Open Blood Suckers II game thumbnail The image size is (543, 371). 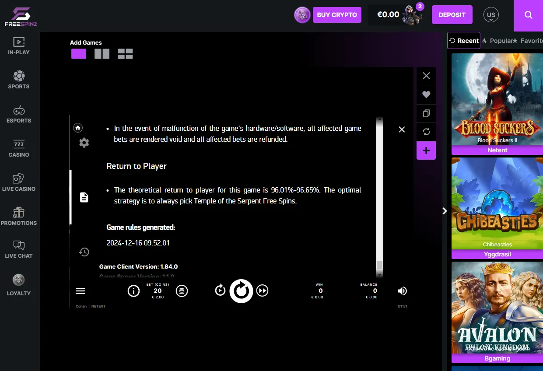pos(497,99)
